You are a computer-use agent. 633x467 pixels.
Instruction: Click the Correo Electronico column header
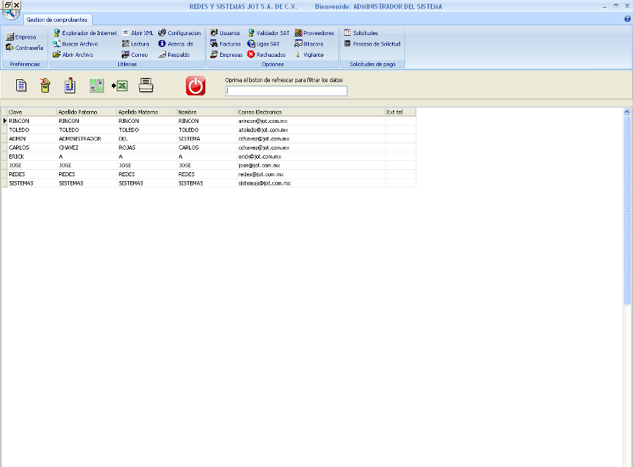(310, 112)
